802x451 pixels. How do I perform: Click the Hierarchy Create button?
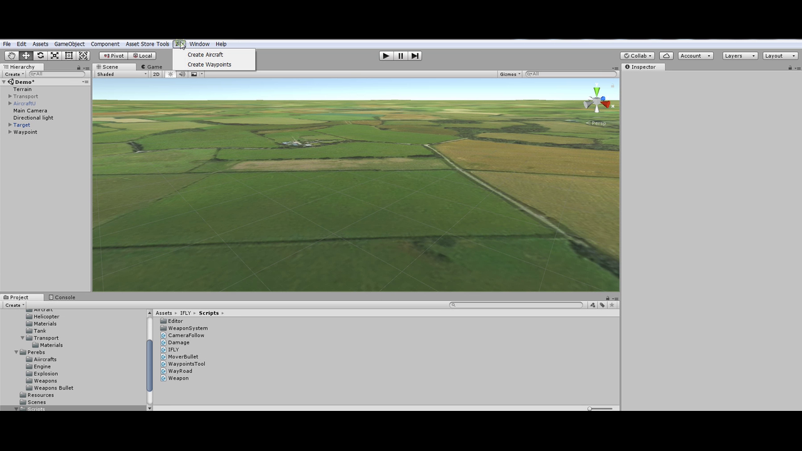point(14,74)
